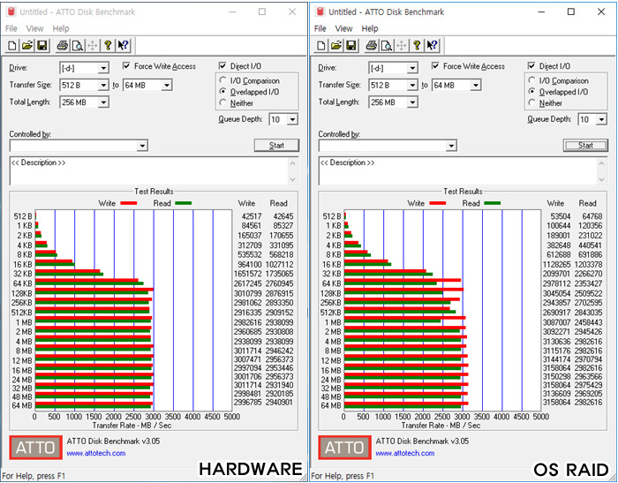Open Help menu in HARDWARE window
The height and width of the screenshot is (483, 618).
pyautogui.click(x=61, y=28)
